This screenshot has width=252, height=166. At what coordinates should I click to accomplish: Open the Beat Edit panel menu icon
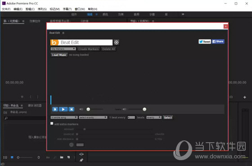pyautogui.click(x=63, y=33)
